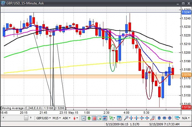
Task: Toggle the red grid display icon
Action: point(94,118)
